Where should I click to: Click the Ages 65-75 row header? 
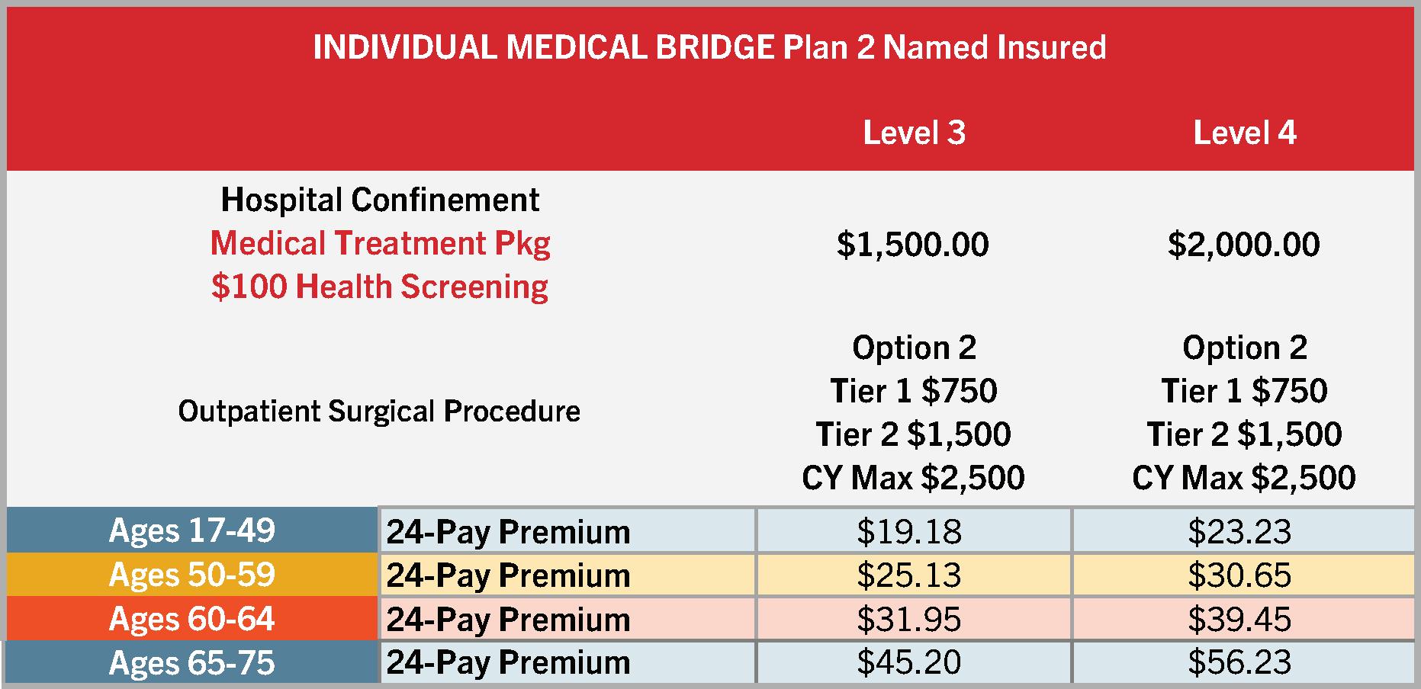tap(191, 662)
